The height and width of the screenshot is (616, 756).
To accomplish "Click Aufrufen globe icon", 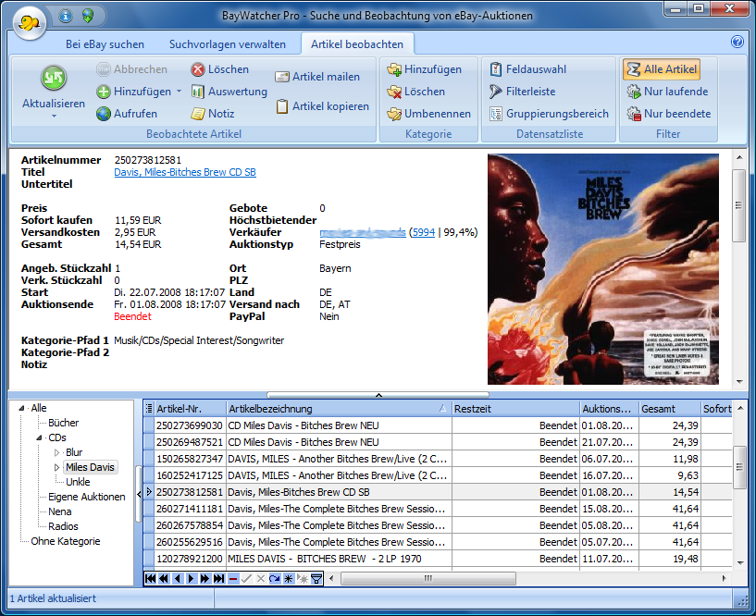I will point(104,114).
